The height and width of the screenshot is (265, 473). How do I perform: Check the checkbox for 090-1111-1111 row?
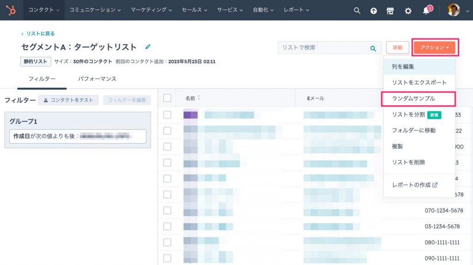167,258
